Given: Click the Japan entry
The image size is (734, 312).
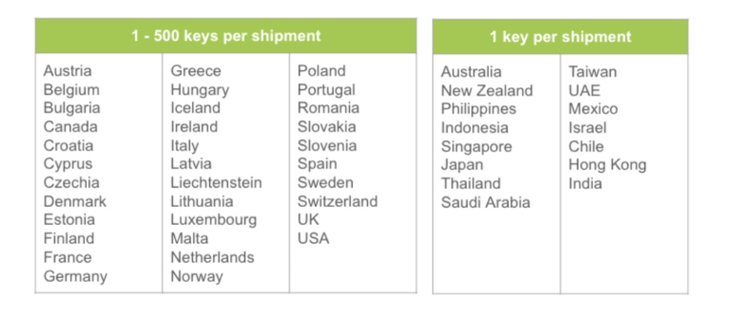Looking at the screenshot, I should click(462, 165).
